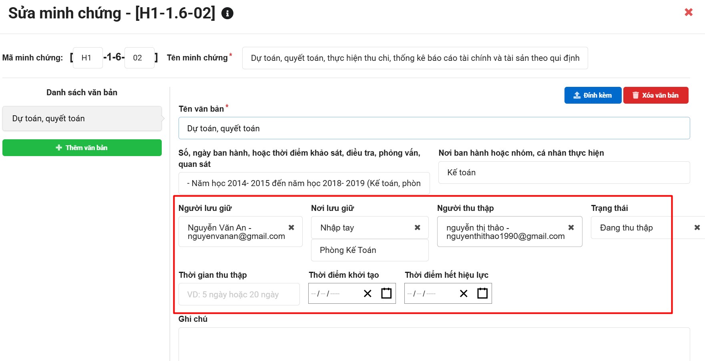Clear the Người lưu giữ selection
Viewport: 705px width, 361px height.
291,227
